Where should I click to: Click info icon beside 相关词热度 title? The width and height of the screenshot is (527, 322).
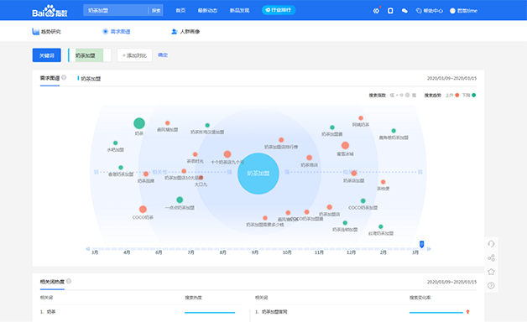(69, 281)
